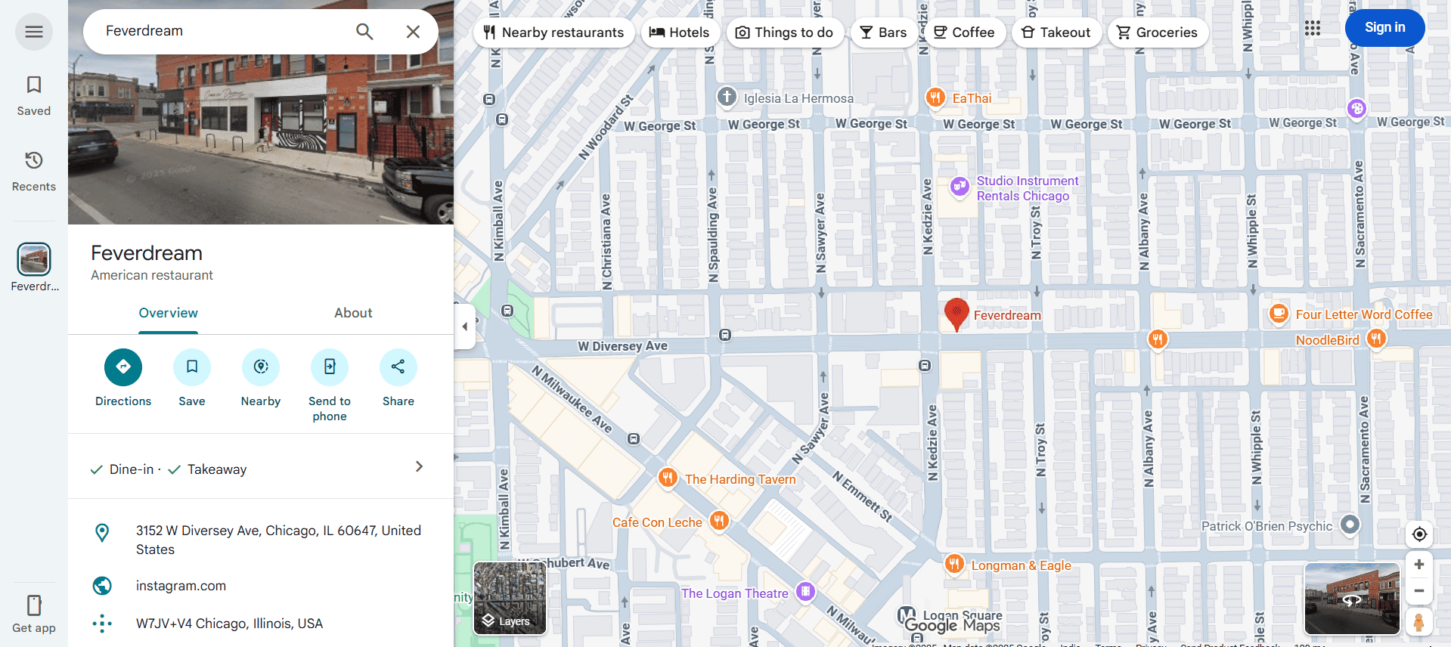Send Feverdream to phone
This screenshot has width=1451, height=647.
(x=330, y=367)
